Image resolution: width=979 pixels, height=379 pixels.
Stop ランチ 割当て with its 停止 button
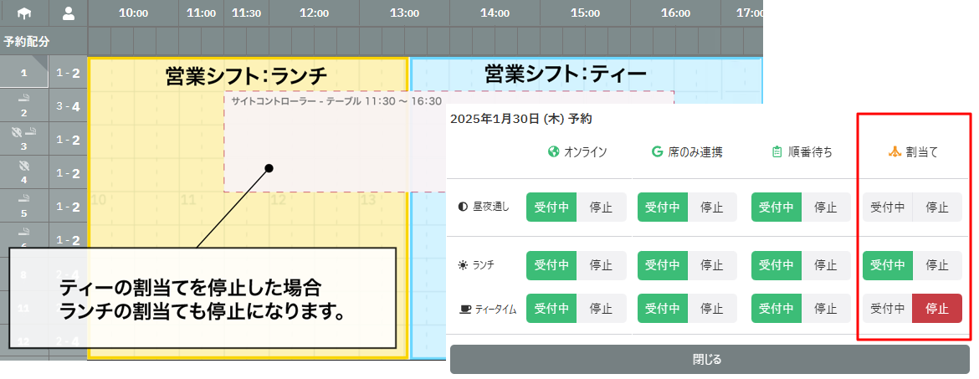pyautogui.click(x=936, y=265)
